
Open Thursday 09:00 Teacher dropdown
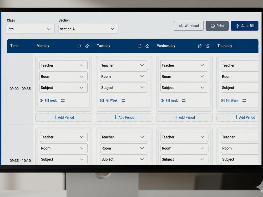pyautogui.click(x=240, y=65)
